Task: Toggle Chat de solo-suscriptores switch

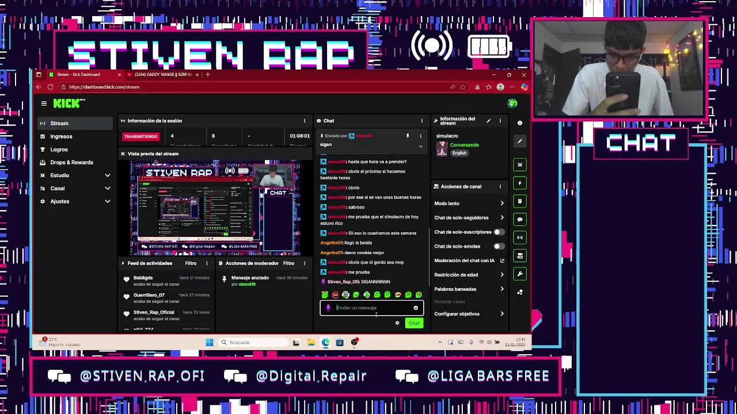Action: [x=499, y=232]
